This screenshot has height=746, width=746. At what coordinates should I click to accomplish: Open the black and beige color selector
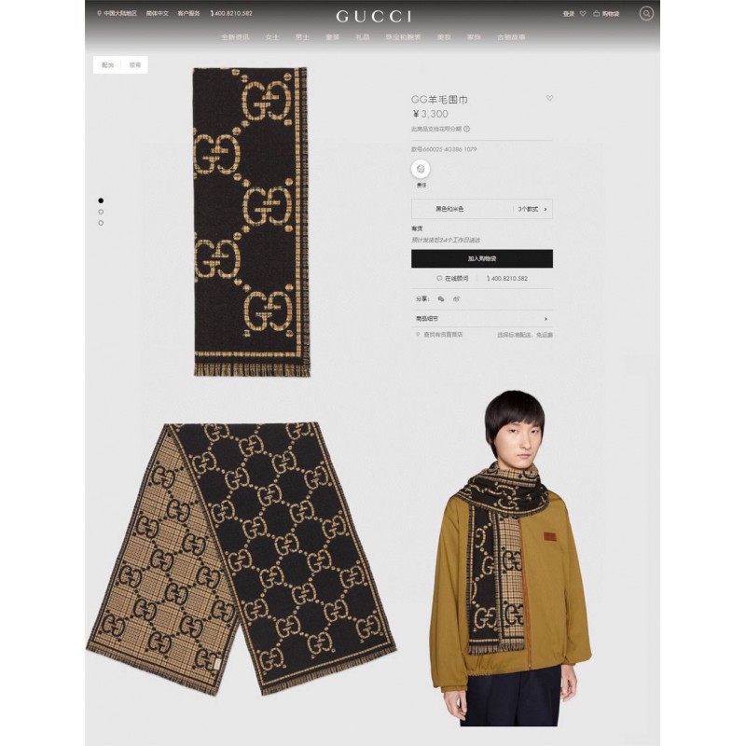pyautogui.click(x=482, y=209)
